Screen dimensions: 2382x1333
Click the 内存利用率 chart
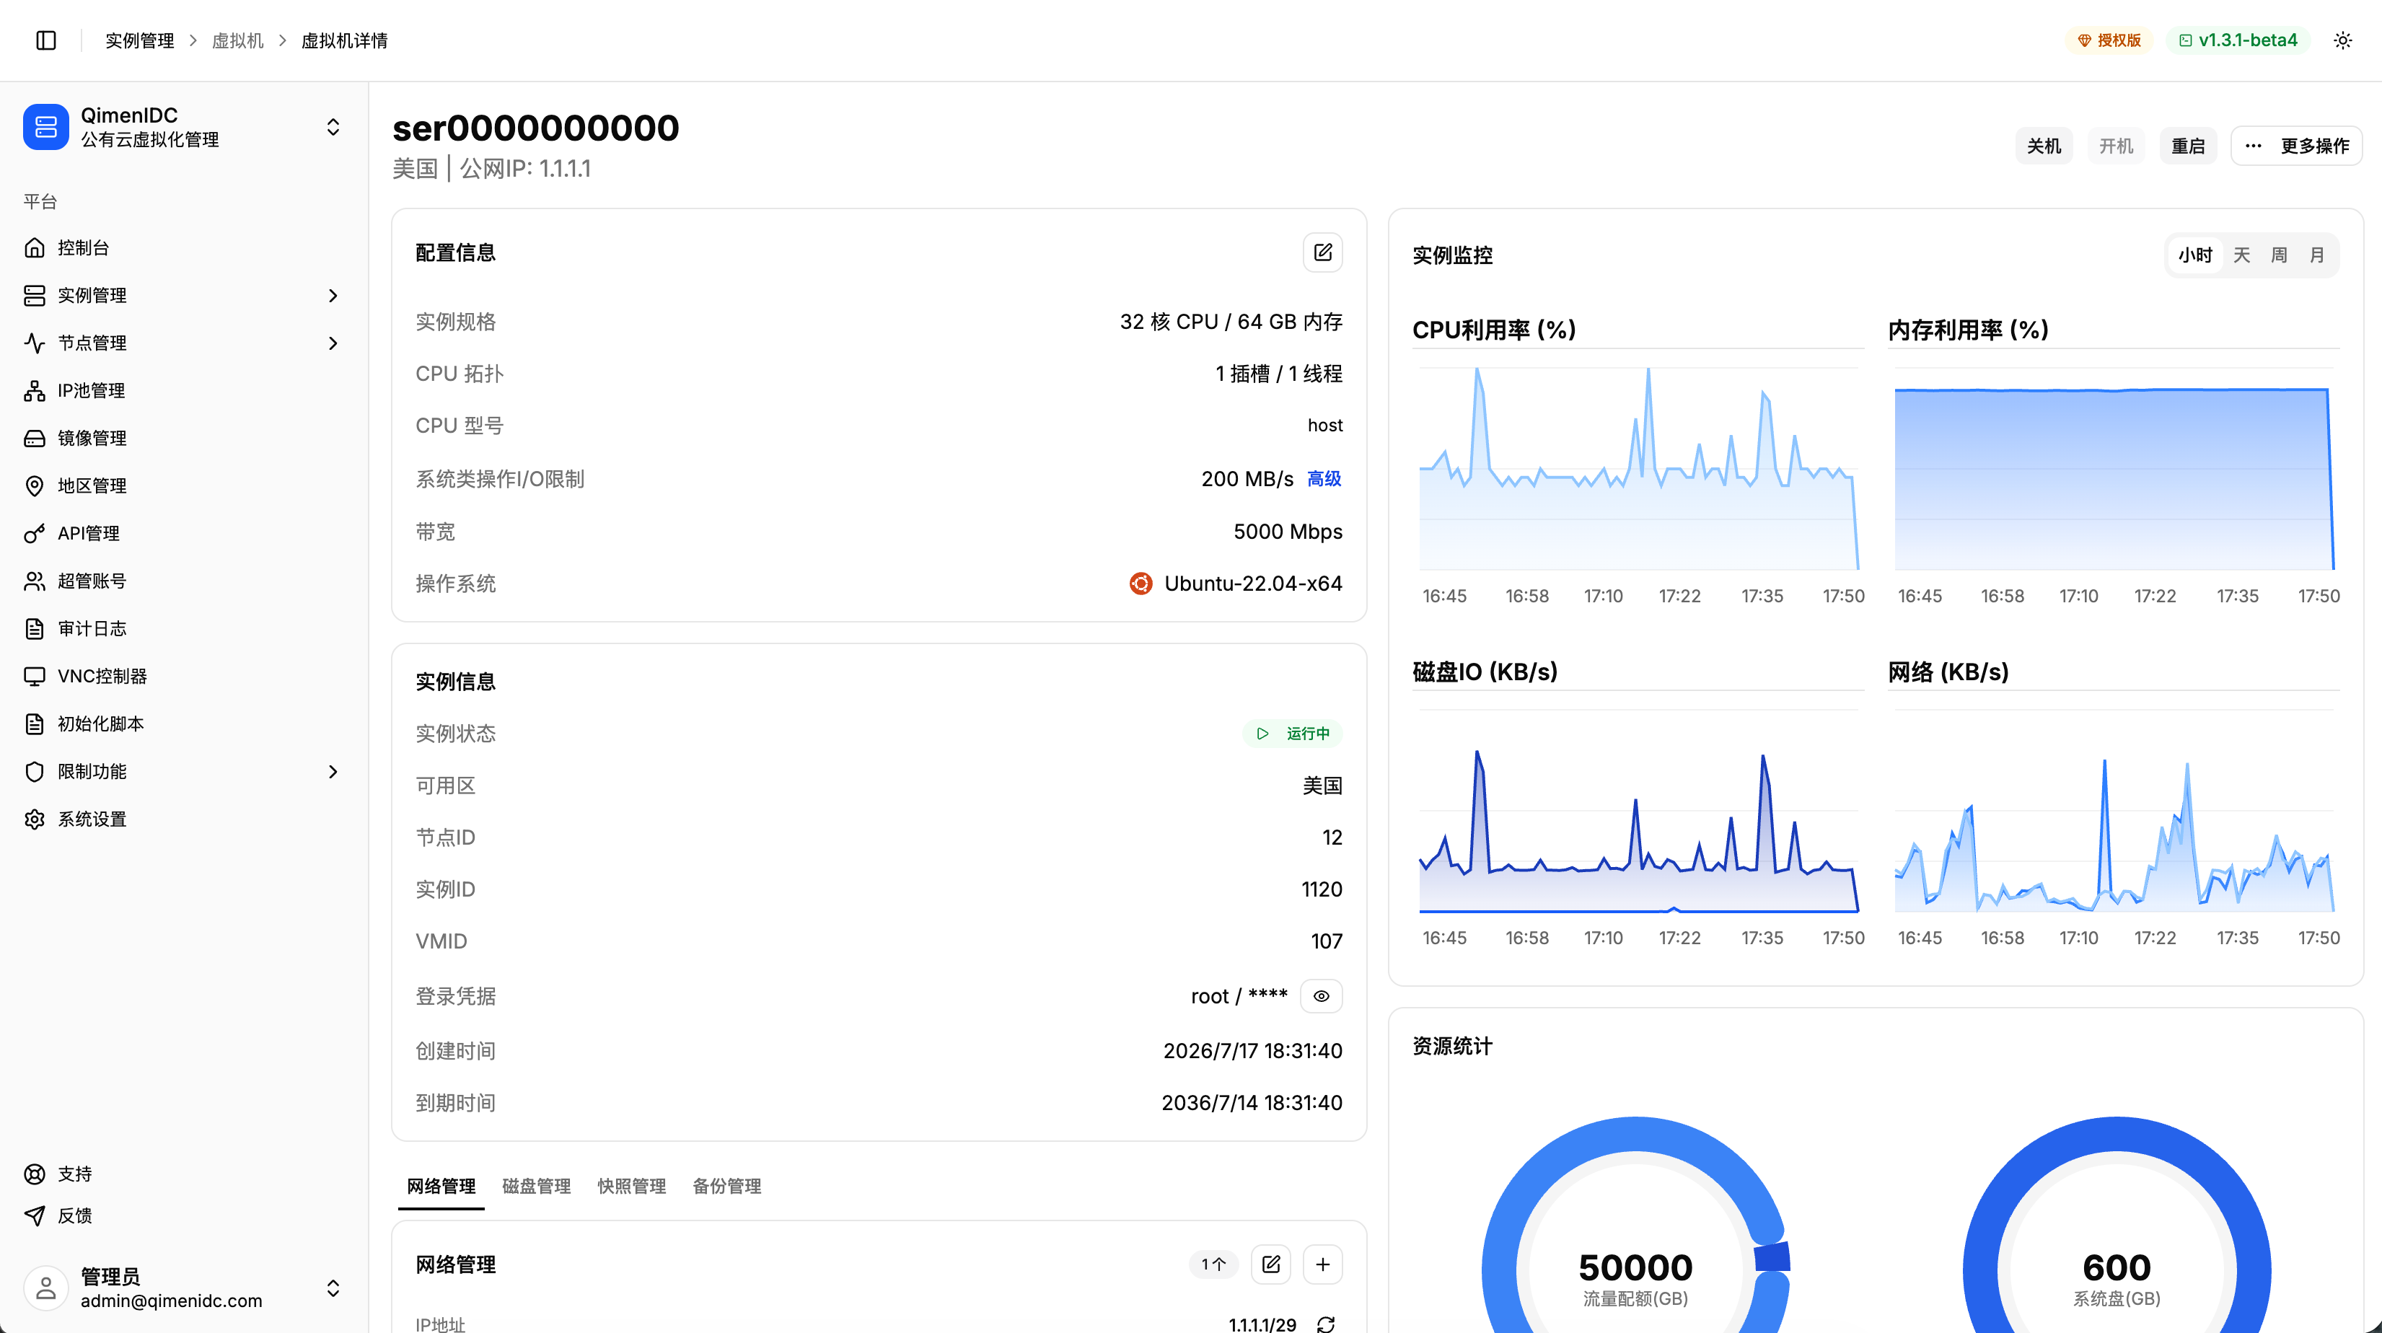click(2114, 470)
